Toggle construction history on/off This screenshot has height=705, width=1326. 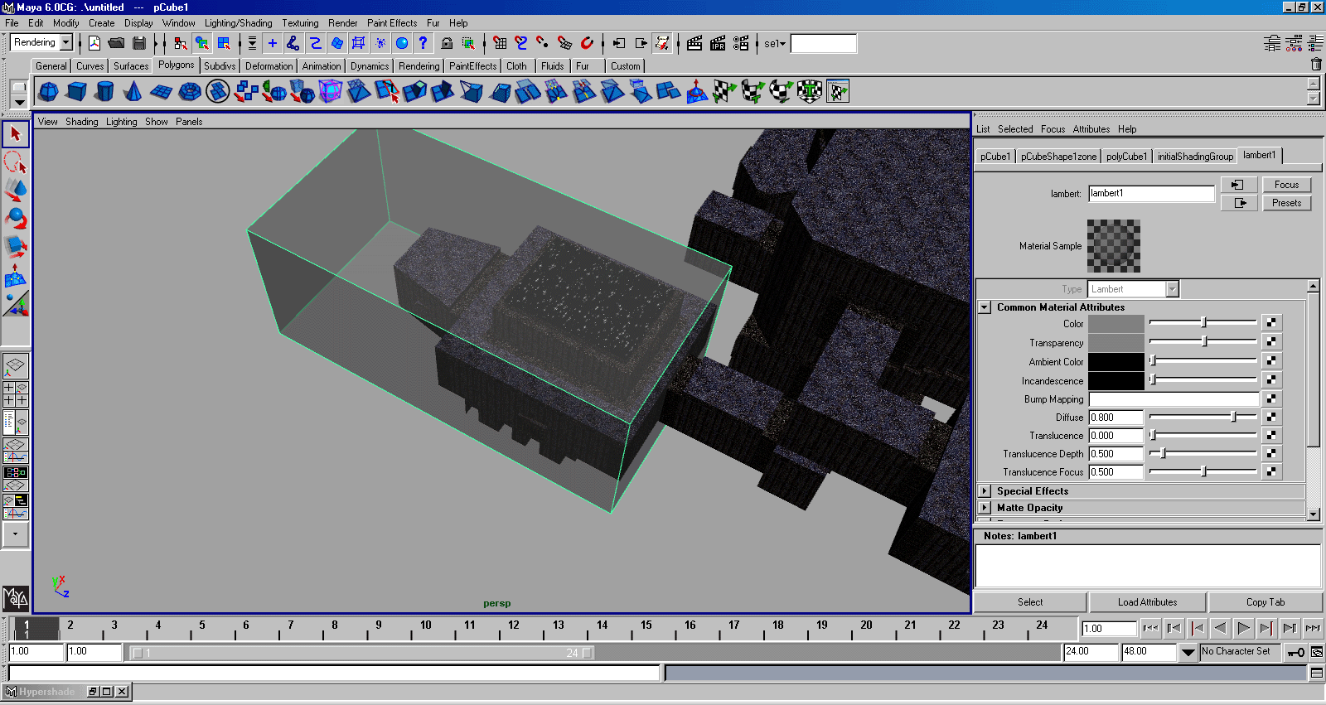point(662,43)
